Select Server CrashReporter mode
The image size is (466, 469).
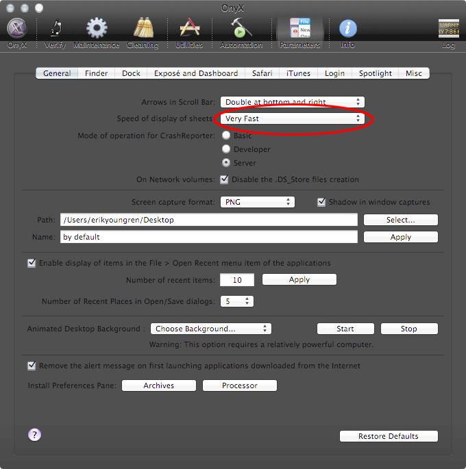tap(226, 162)
